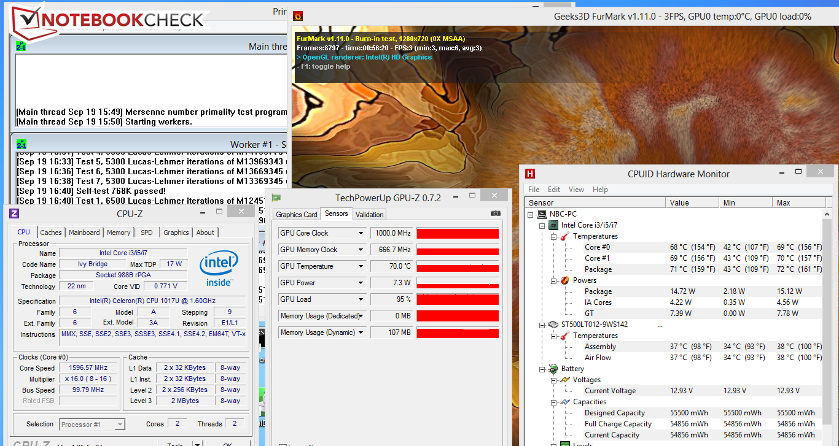This screenshot has width=839, height=446.
Task: Switch to Graphics Card tab in GPU-Z
Action: point(297,215)
